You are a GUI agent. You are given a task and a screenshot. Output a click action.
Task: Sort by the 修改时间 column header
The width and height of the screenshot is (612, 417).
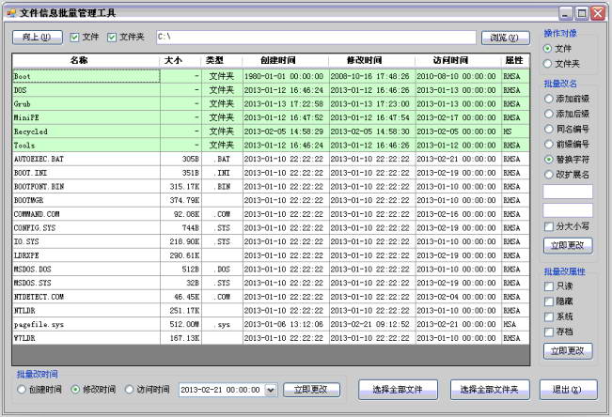[x=371, y=60]
